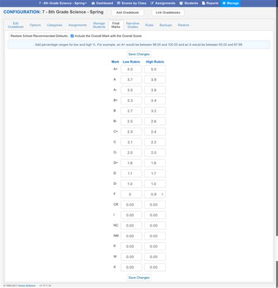Click the X Low Rubric field
The image size is (278, 288).
click(x=131, y=267)
